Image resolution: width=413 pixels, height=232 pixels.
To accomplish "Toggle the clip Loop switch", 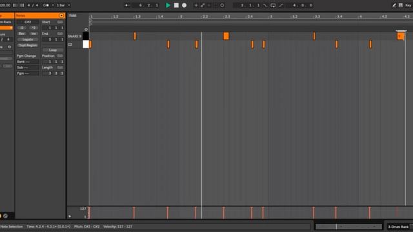I will coord(53,50).
